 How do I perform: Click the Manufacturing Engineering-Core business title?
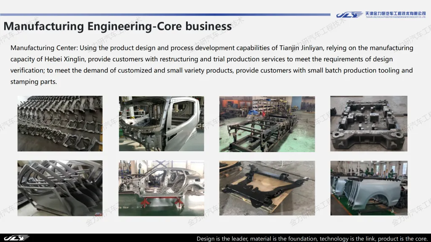click(117, 26)
